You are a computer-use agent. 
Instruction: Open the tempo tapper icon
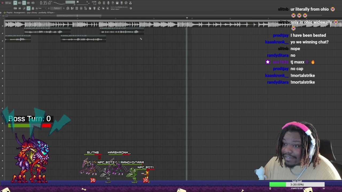click(x=99, y=8)
